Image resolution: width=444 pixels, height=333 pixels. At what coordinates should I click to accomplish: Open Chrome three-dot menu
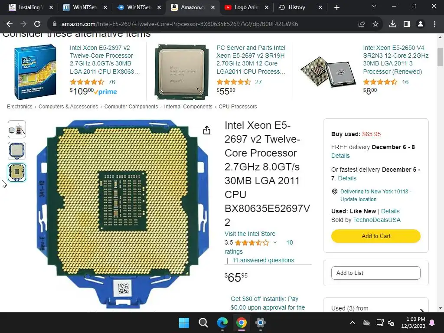pos(434,24)
